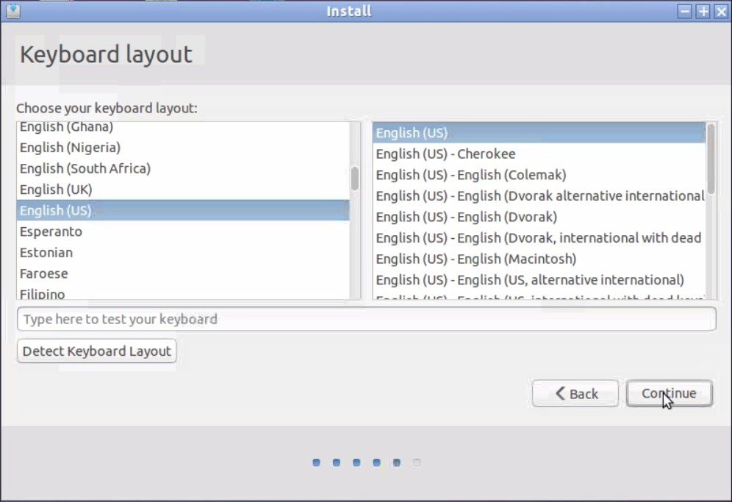Click the Continue button

click(669, 393)
